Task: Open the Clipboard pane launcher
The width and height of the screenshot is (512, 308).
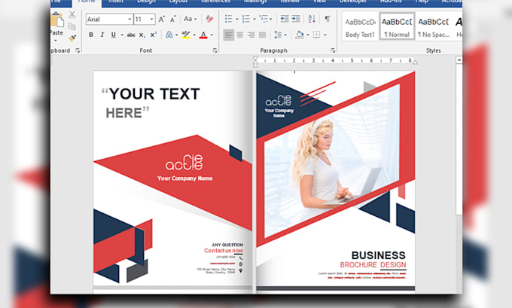Action: click(x=78, y=50)
